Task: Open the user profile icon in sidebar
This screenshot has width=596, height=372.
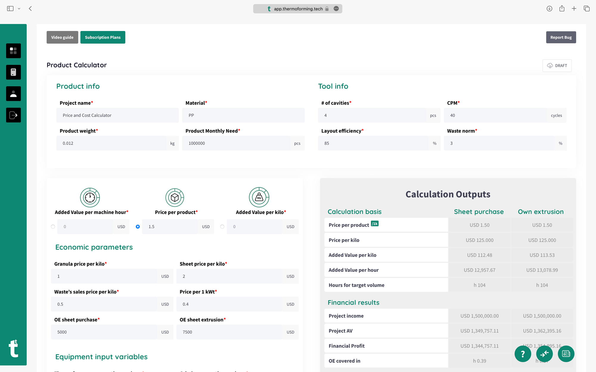Action: (x=13, y=94)
